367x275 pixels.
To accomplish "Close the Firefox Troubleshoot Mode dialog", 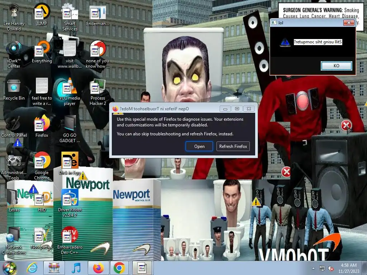I will (249, 109).
